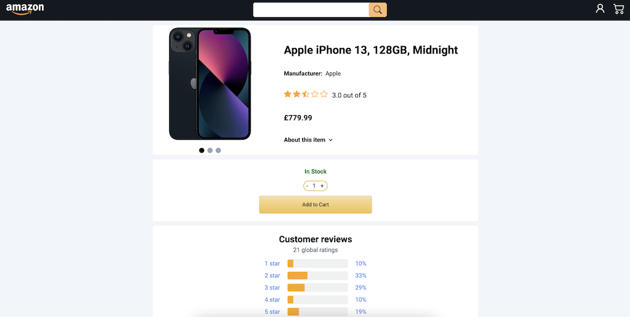The image size is (630, 317).
Task: Click the first filled rating star
Action: click(x=288, y=94)
